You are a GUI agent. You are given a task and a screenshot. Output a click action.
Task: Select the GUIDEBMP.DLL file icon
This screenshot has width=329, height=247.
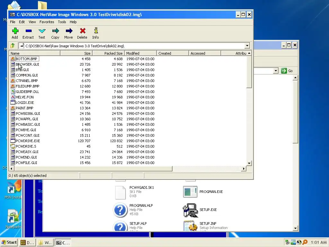(x=13, y=92)
